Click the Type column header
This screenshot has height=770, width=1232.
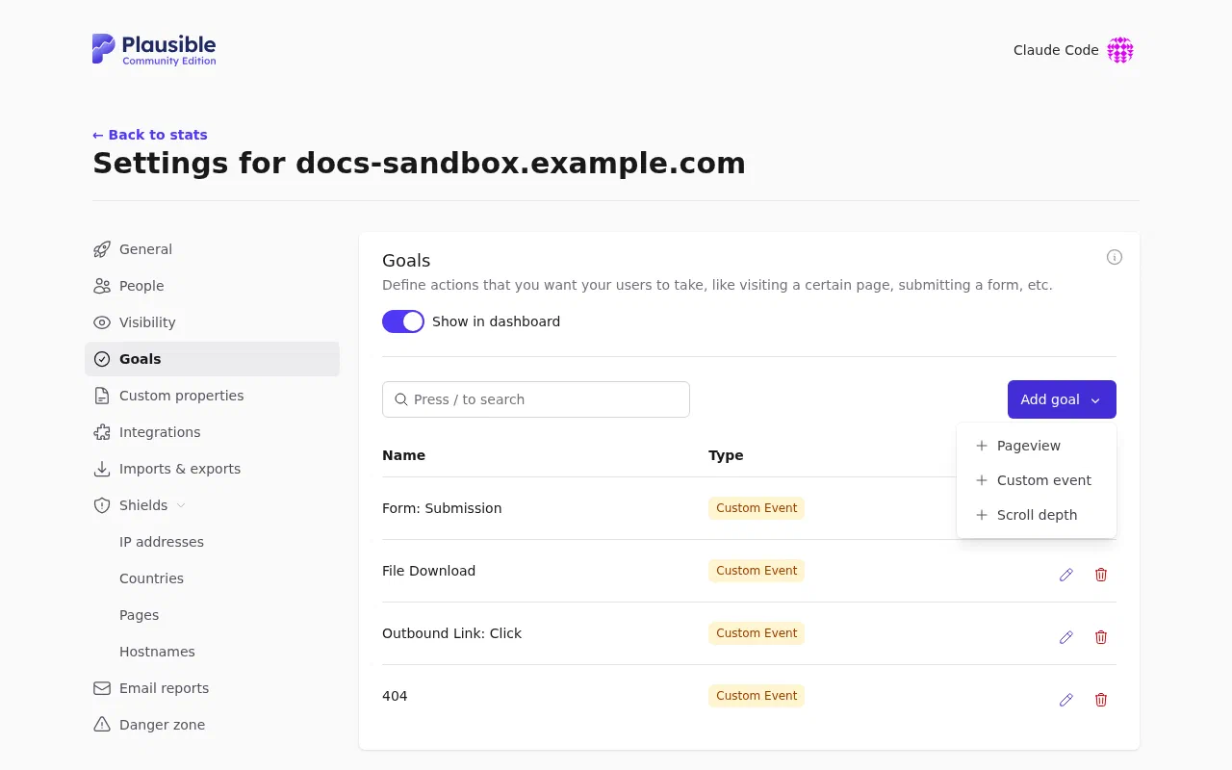click(726, 455)
